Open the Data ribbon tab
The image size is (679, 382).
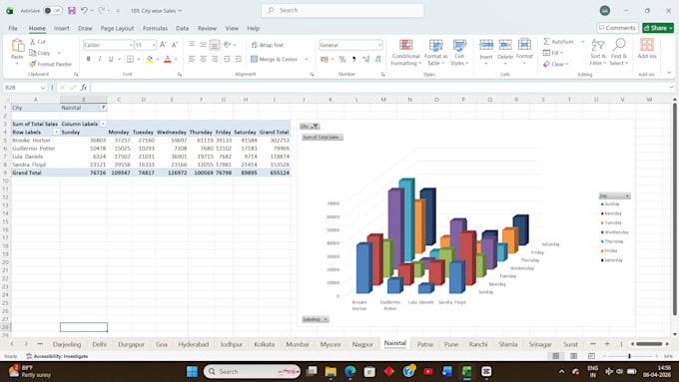pos(183,28)
